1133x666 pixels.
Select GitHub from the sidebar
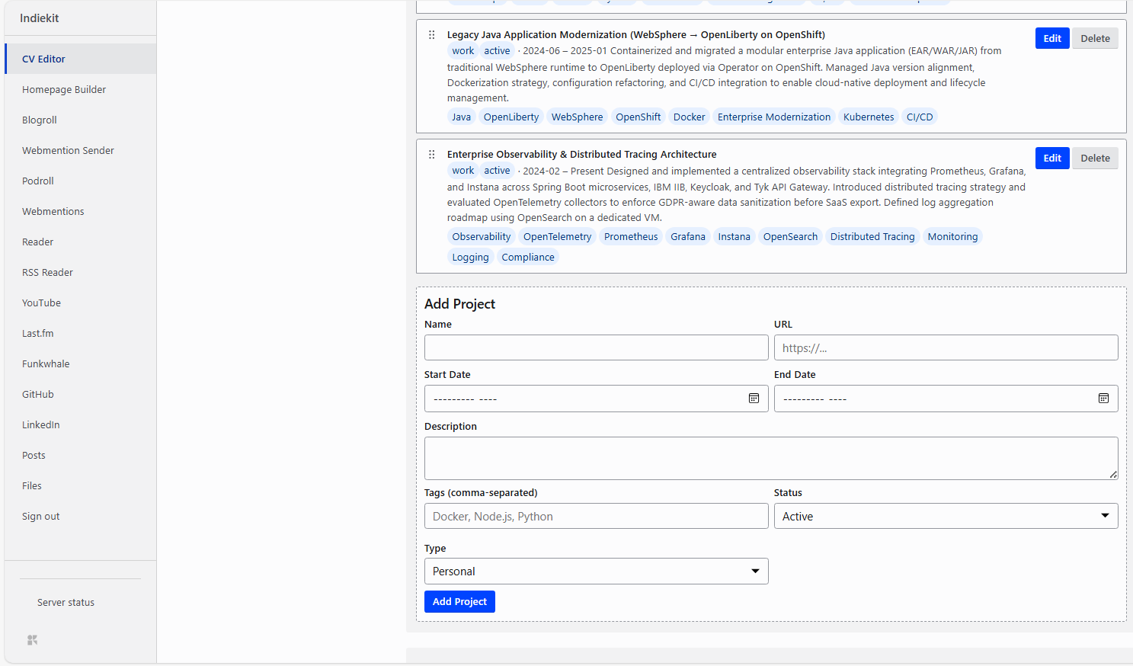click(38, 394)
